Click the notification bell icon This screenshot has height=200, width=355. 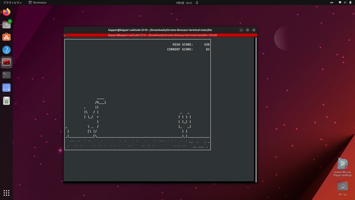(x=197, y=2)
